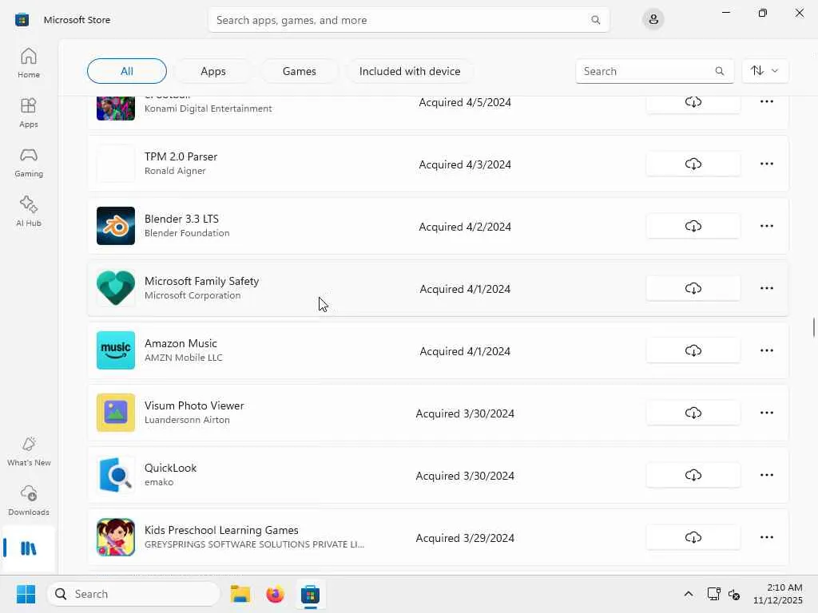Click the vertical scrollbar thumb
The width and height of the screenshot is (818, 613).
pos(813,327)
